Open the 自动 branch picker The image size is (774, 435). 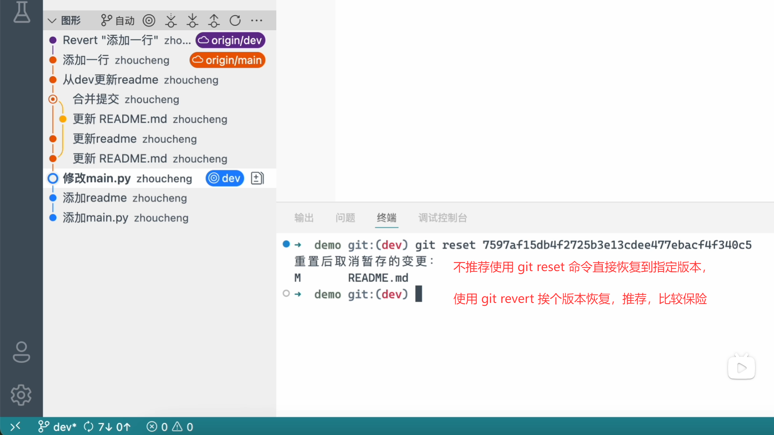[118, 21]
